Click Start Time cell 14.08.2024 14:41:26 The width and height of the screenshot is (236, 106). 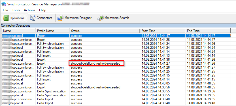(156, 67)
